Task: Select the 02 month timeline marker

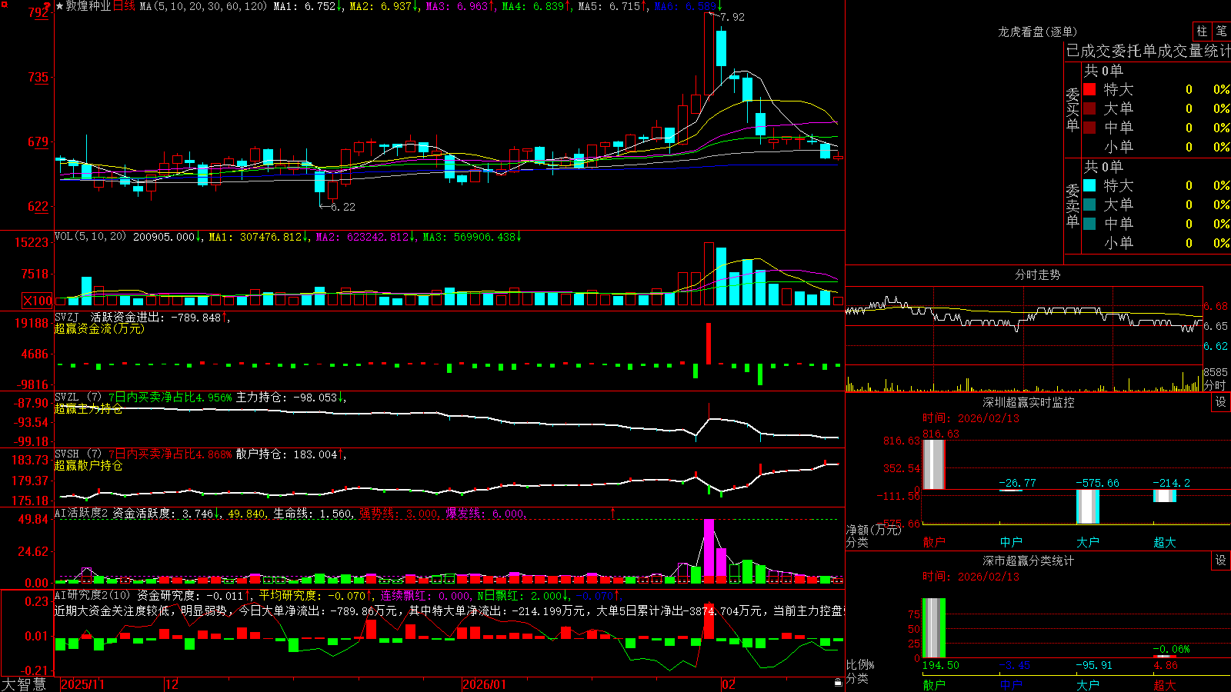Action: click(x=729, y=684)
